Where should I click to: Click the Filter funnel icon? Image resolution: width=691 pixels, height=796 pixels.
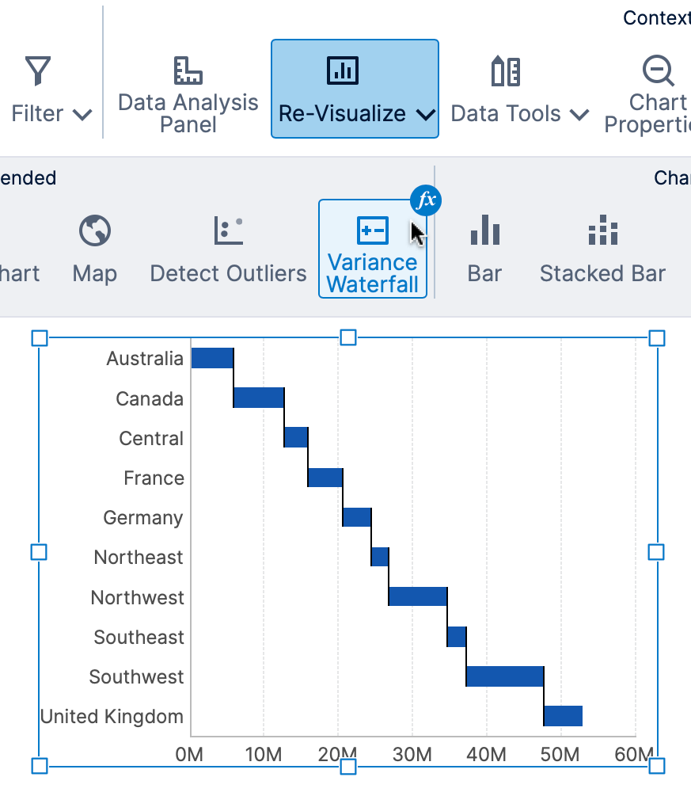tap(36, 70)
